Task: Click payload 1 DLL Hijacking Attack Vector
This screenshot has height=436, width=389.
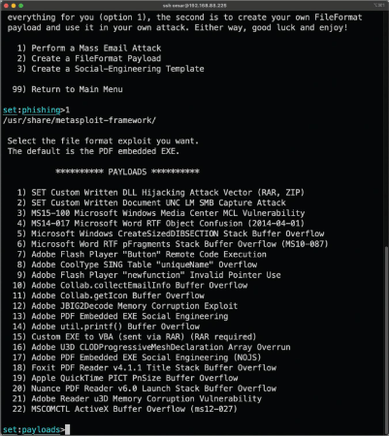Action: click(161, 193)
